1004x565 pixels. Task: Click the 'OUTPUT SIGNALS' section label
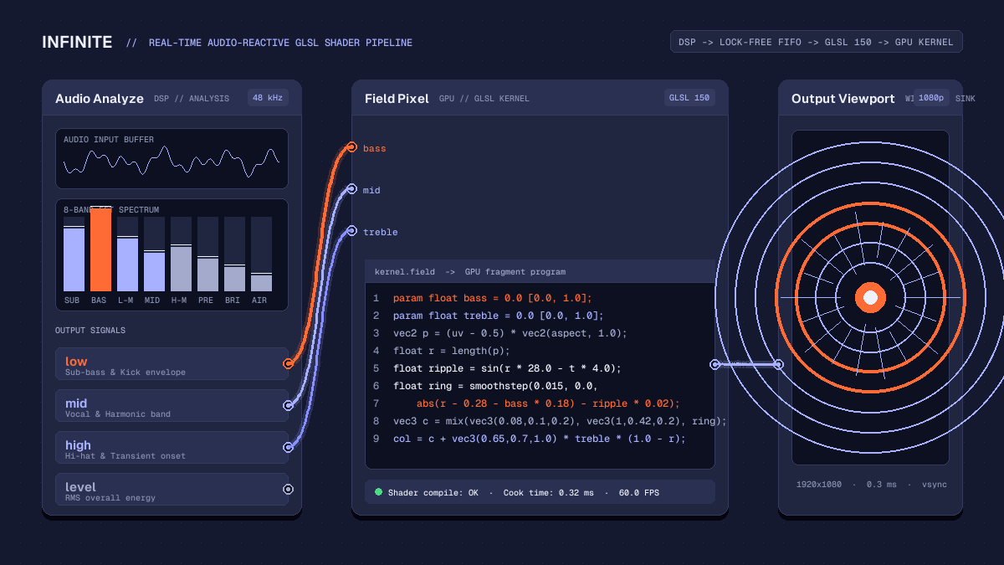[90, 331]
